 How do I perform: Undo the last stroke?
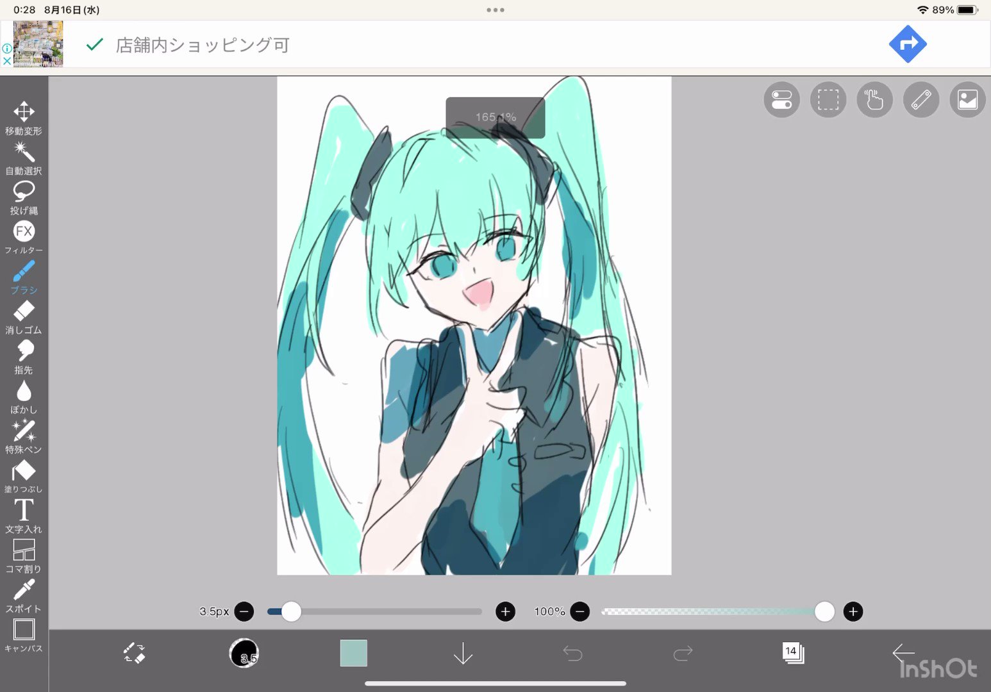(572, 653)
